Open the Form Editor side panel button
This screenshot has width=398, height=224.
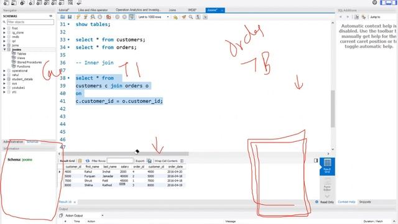pyautogui.click(x=327, y=185)
